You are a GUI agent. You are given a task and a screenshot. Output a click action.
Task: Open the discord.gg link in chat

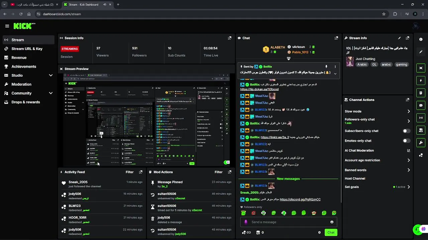300,199
